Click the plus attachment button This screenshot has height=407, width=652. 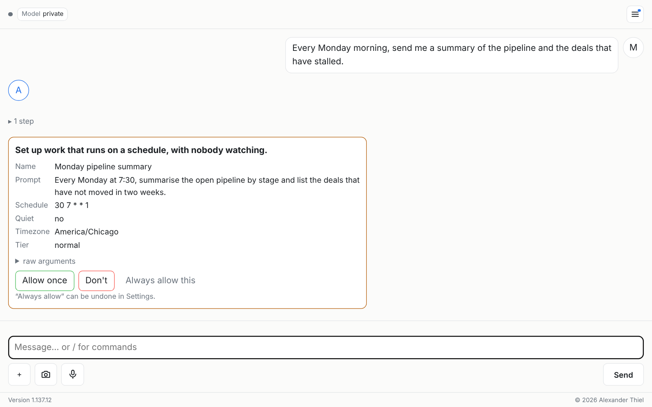click(x=20, y=374)
